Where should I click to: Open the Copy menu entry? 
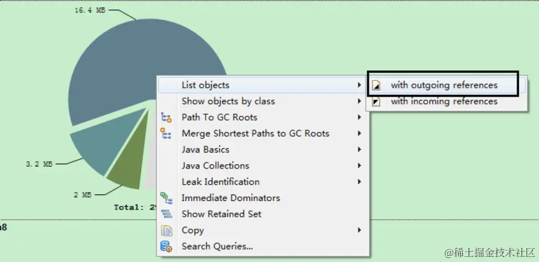(262, 230)
